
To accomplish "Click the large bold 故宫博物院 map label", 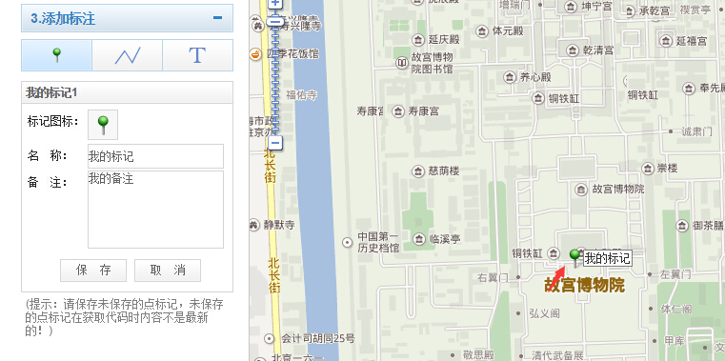I will 585,285.
